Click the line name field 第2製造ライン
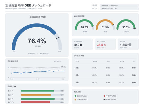Viewport: 144px width, 108px height. click(x=119, y=9)
